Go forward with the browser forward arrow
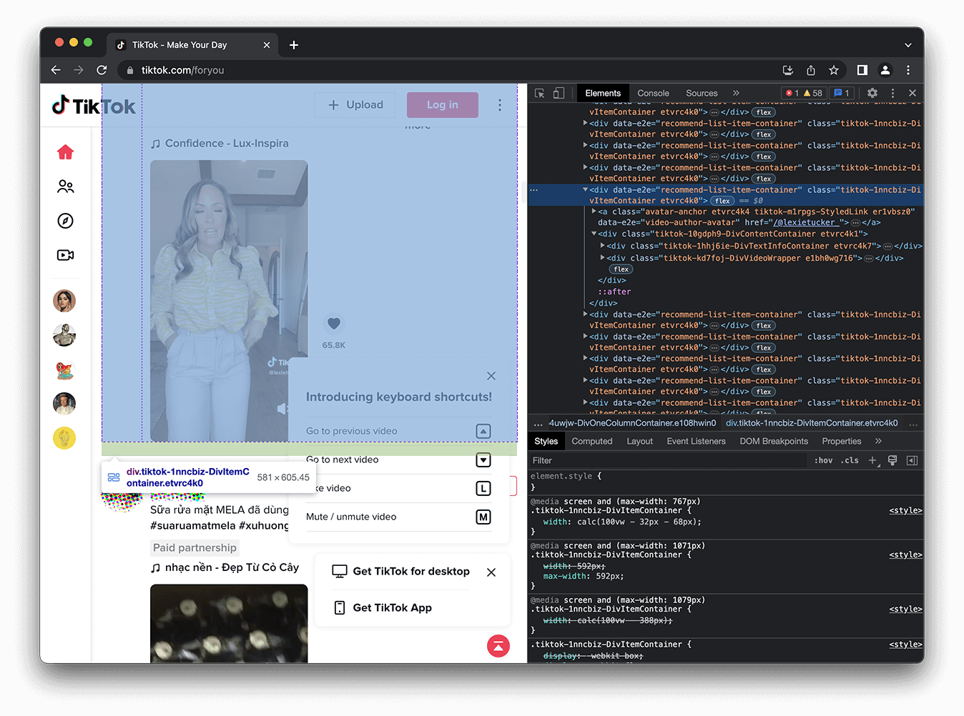 [x=79, y=70]
